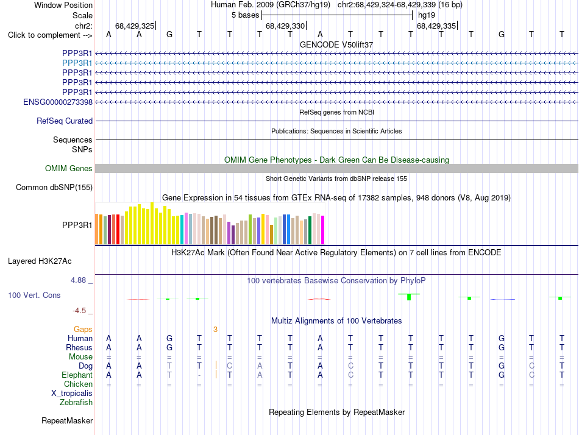The image size is (579, 435).
Task: Open 'Short Genetic Variants from dbSNP' title
Action: pos(336,179)
